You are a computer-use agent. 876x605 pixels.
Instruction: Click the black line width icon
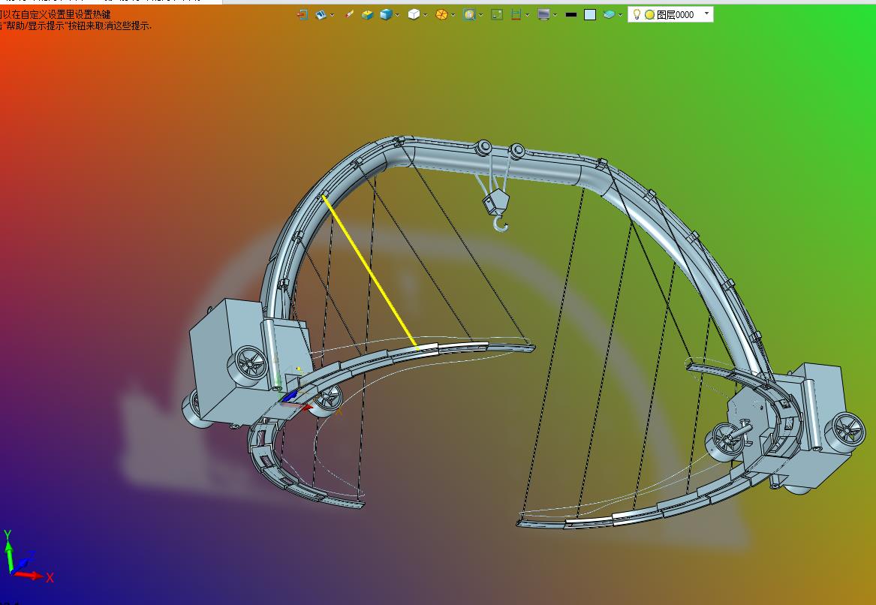[x=571, y=14]
